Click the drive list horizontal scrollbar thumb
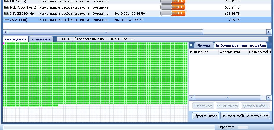The width and height of the screenshot is (274, 130). coord(106,32)
